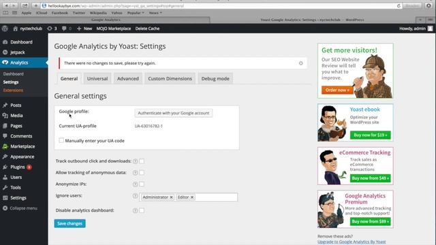Image resolution: width=436 pixels, height=245 pixels.
Task: Open Analytics Extensions submenu item
Action: (13, 91)
